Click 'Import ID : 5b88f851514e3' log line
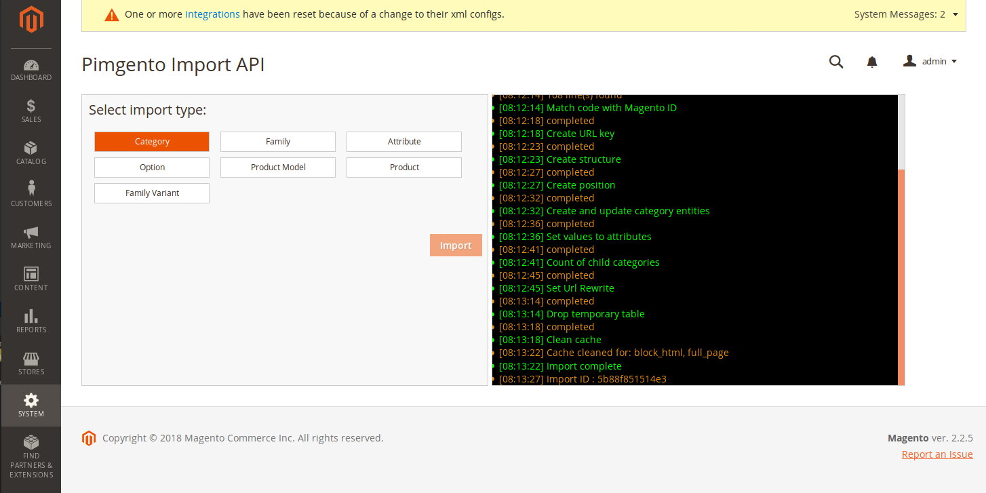Viewport: 986px width, 493px height. 583,379
